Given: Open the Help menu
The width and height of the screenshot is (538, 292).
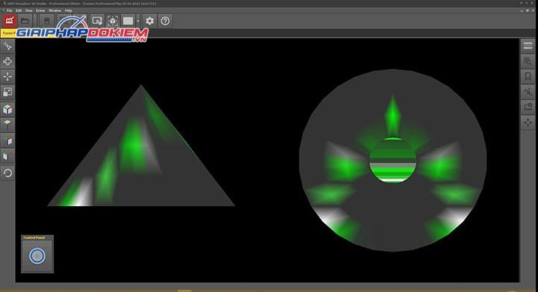Looking at the screenshot, I should coord(68,10).
